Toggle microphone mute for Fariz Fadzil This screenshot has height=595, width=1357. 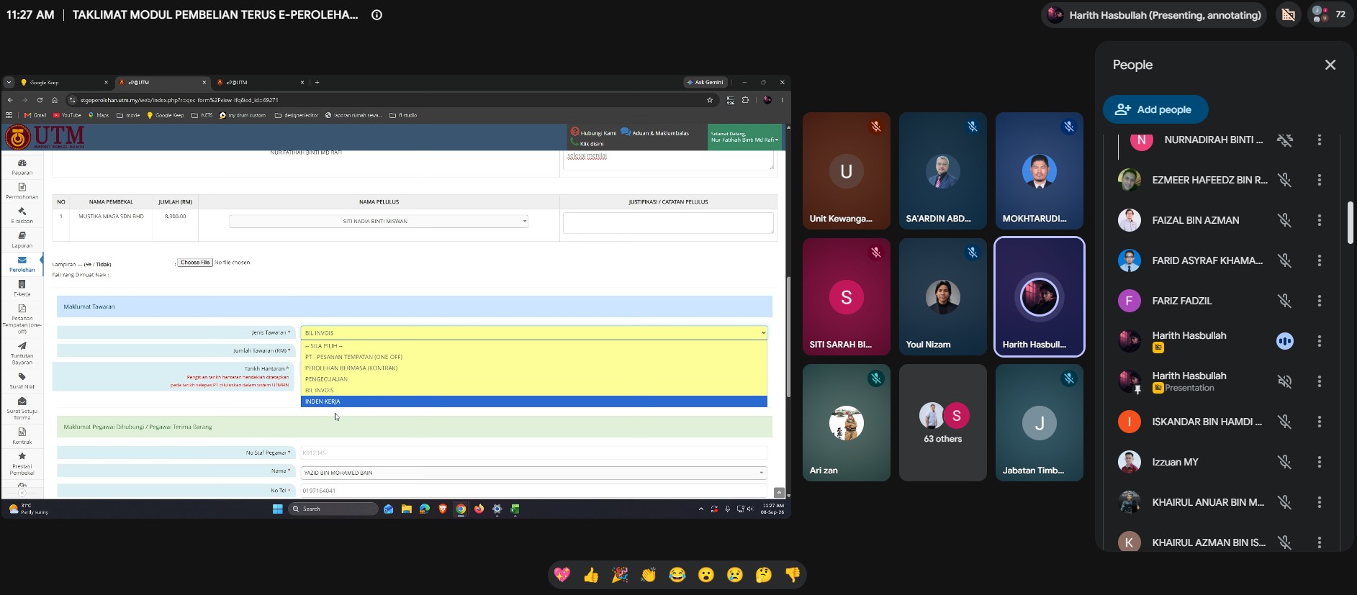tap(1284, 301)
